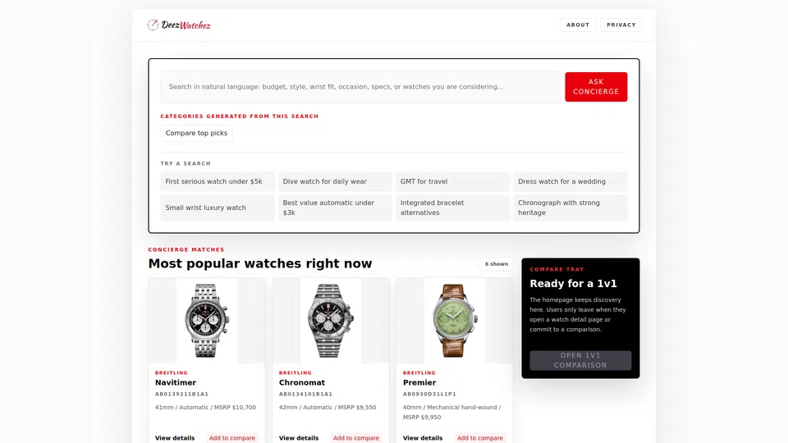Viewport: 788px width, 443px height.
Task: Click reference number AB0134101B1A1
Action: point(305,395)
